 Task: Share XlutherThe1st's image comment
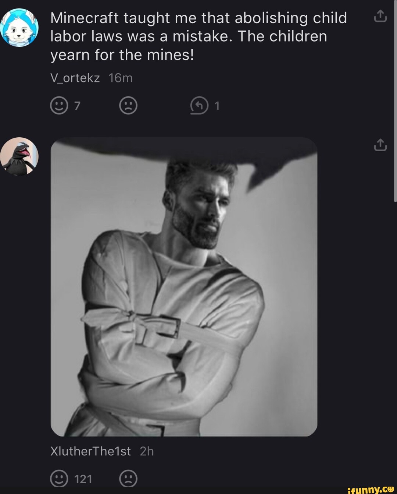pyautogui.click(x=380, y=145)
